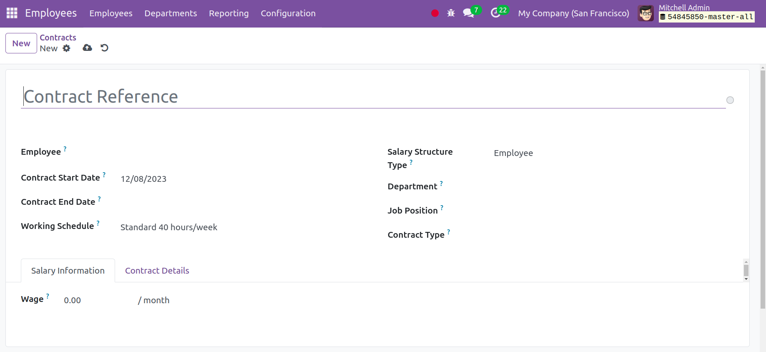This screenshot has width=766, height=352.
Task: Click Mitchell Admin avatar picture
Action: 645,13
